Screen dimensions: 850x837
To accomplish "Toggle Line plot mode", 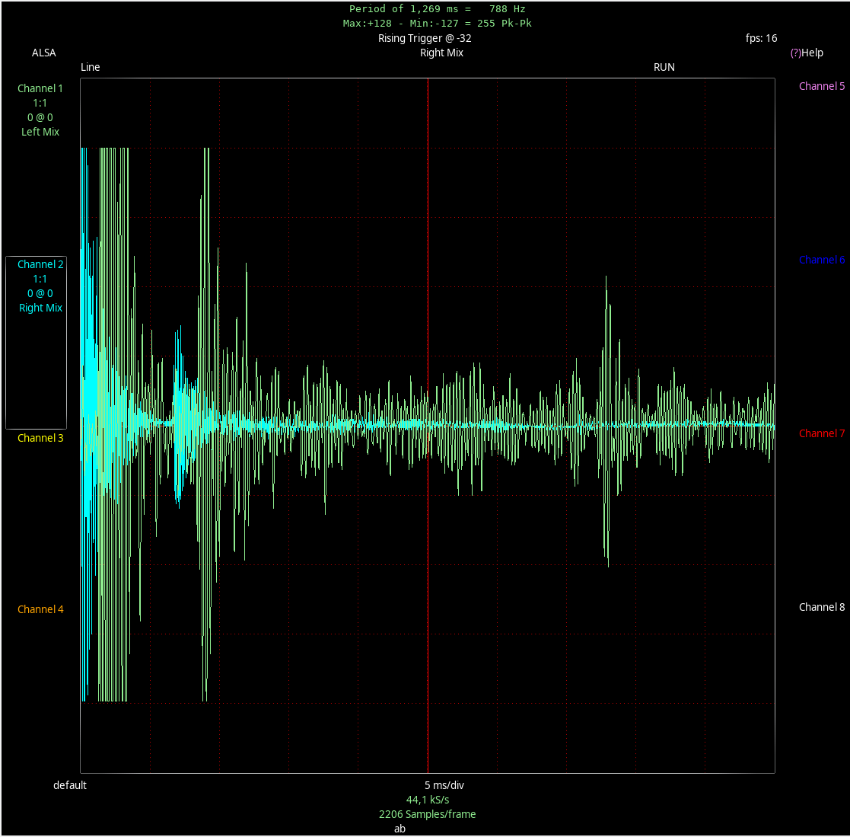I will tap(91, 67).
